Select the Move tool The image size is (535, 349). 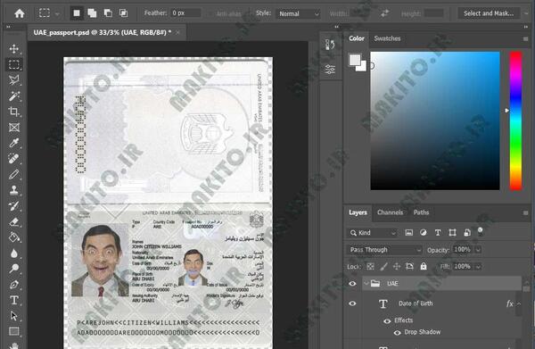pos(14,49)
